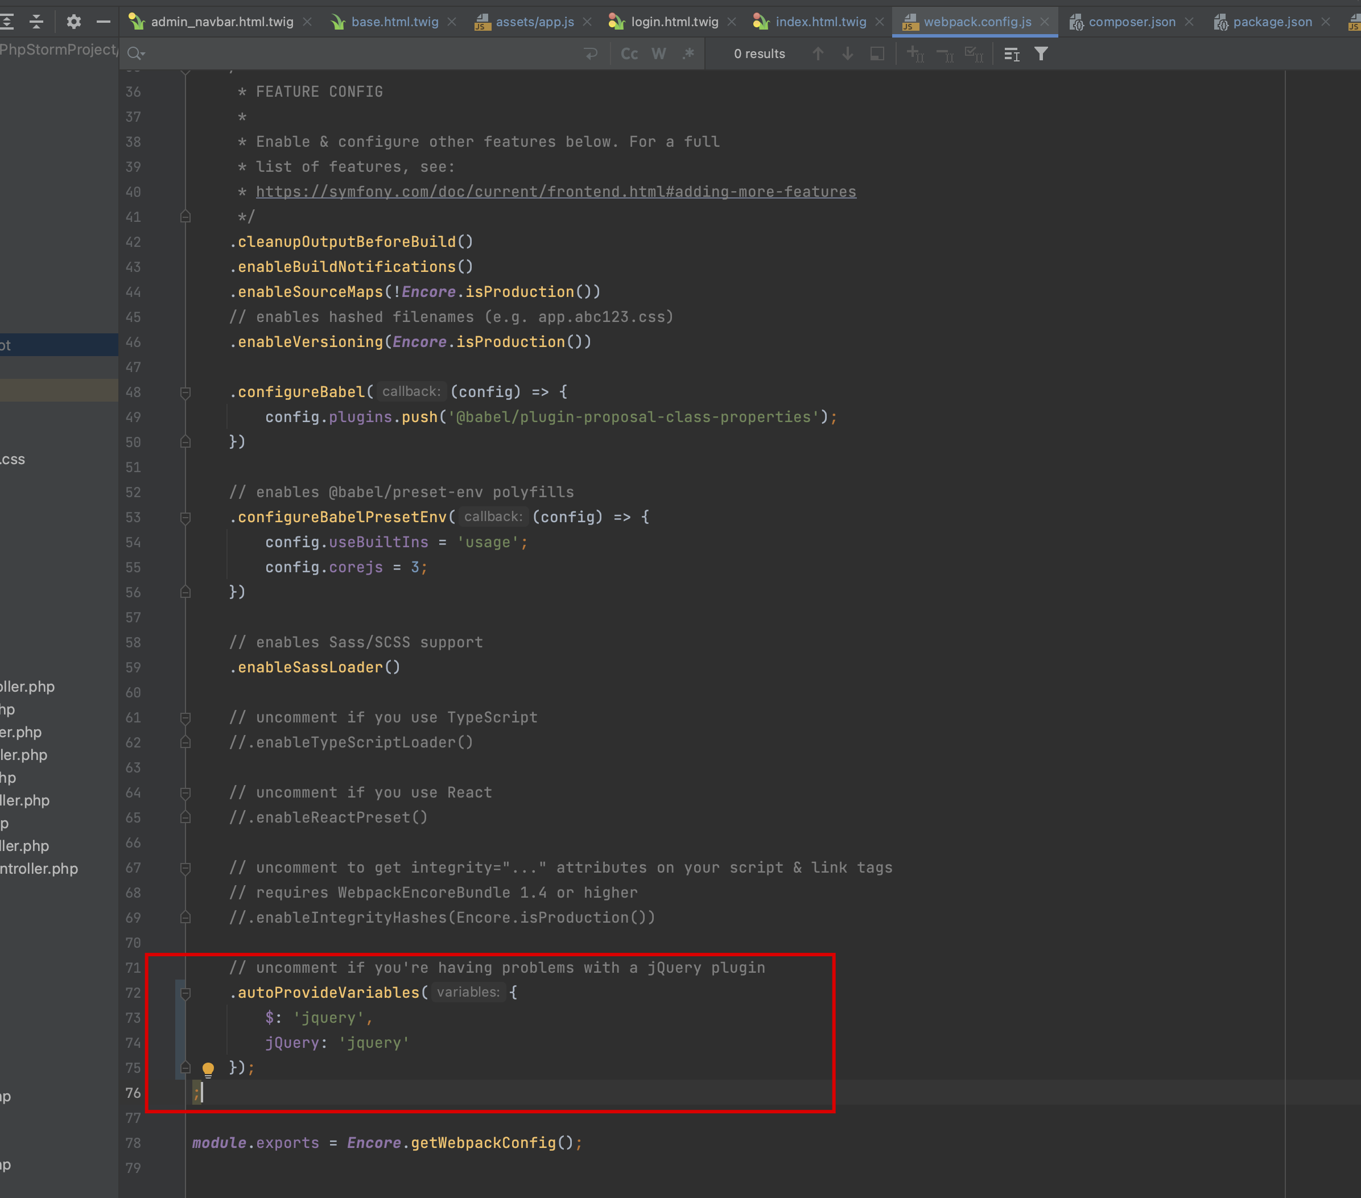Click line number 44 in gutter
Image resolution: width=1361 pixels, height=1198 pixels.
click(x=133, y=292)
